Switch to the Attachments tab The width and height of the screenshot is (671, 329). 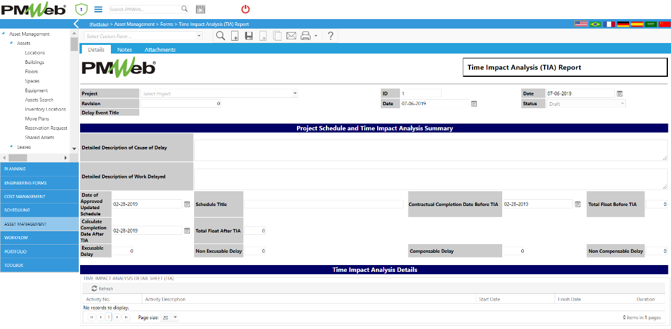(x=160, y=50)
